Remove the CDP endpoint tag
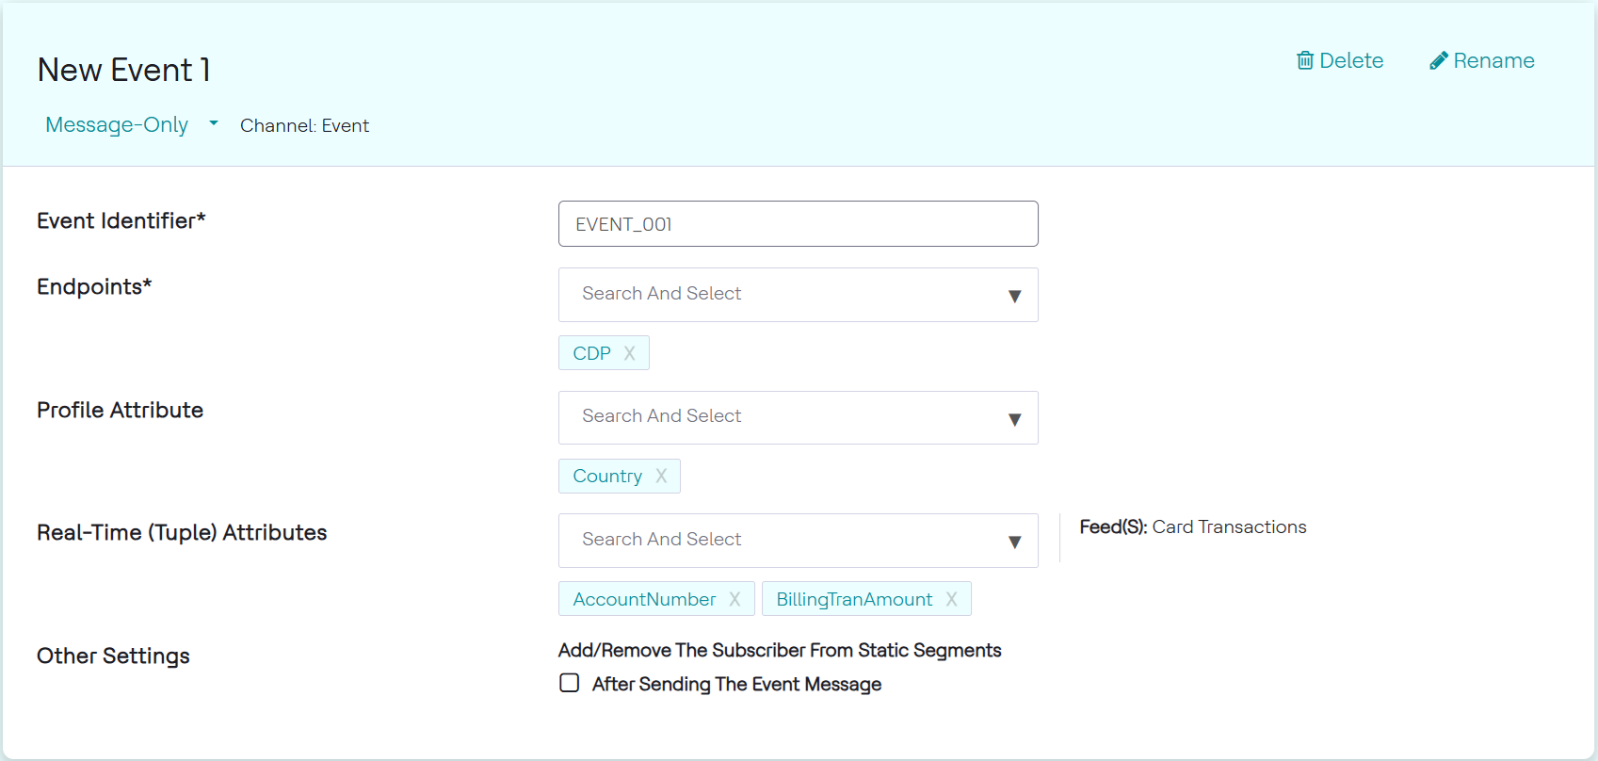 pos(630,353)
